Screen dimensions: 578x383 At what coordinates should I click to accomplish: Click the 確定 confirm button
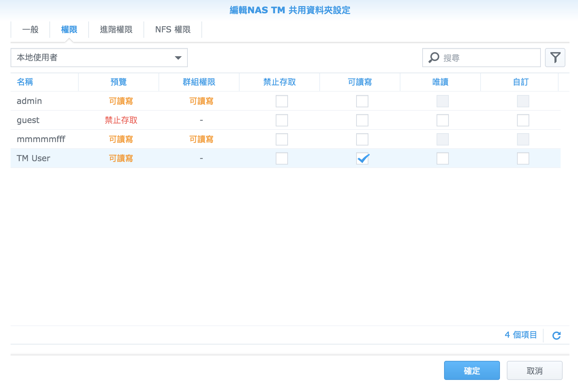472,370
